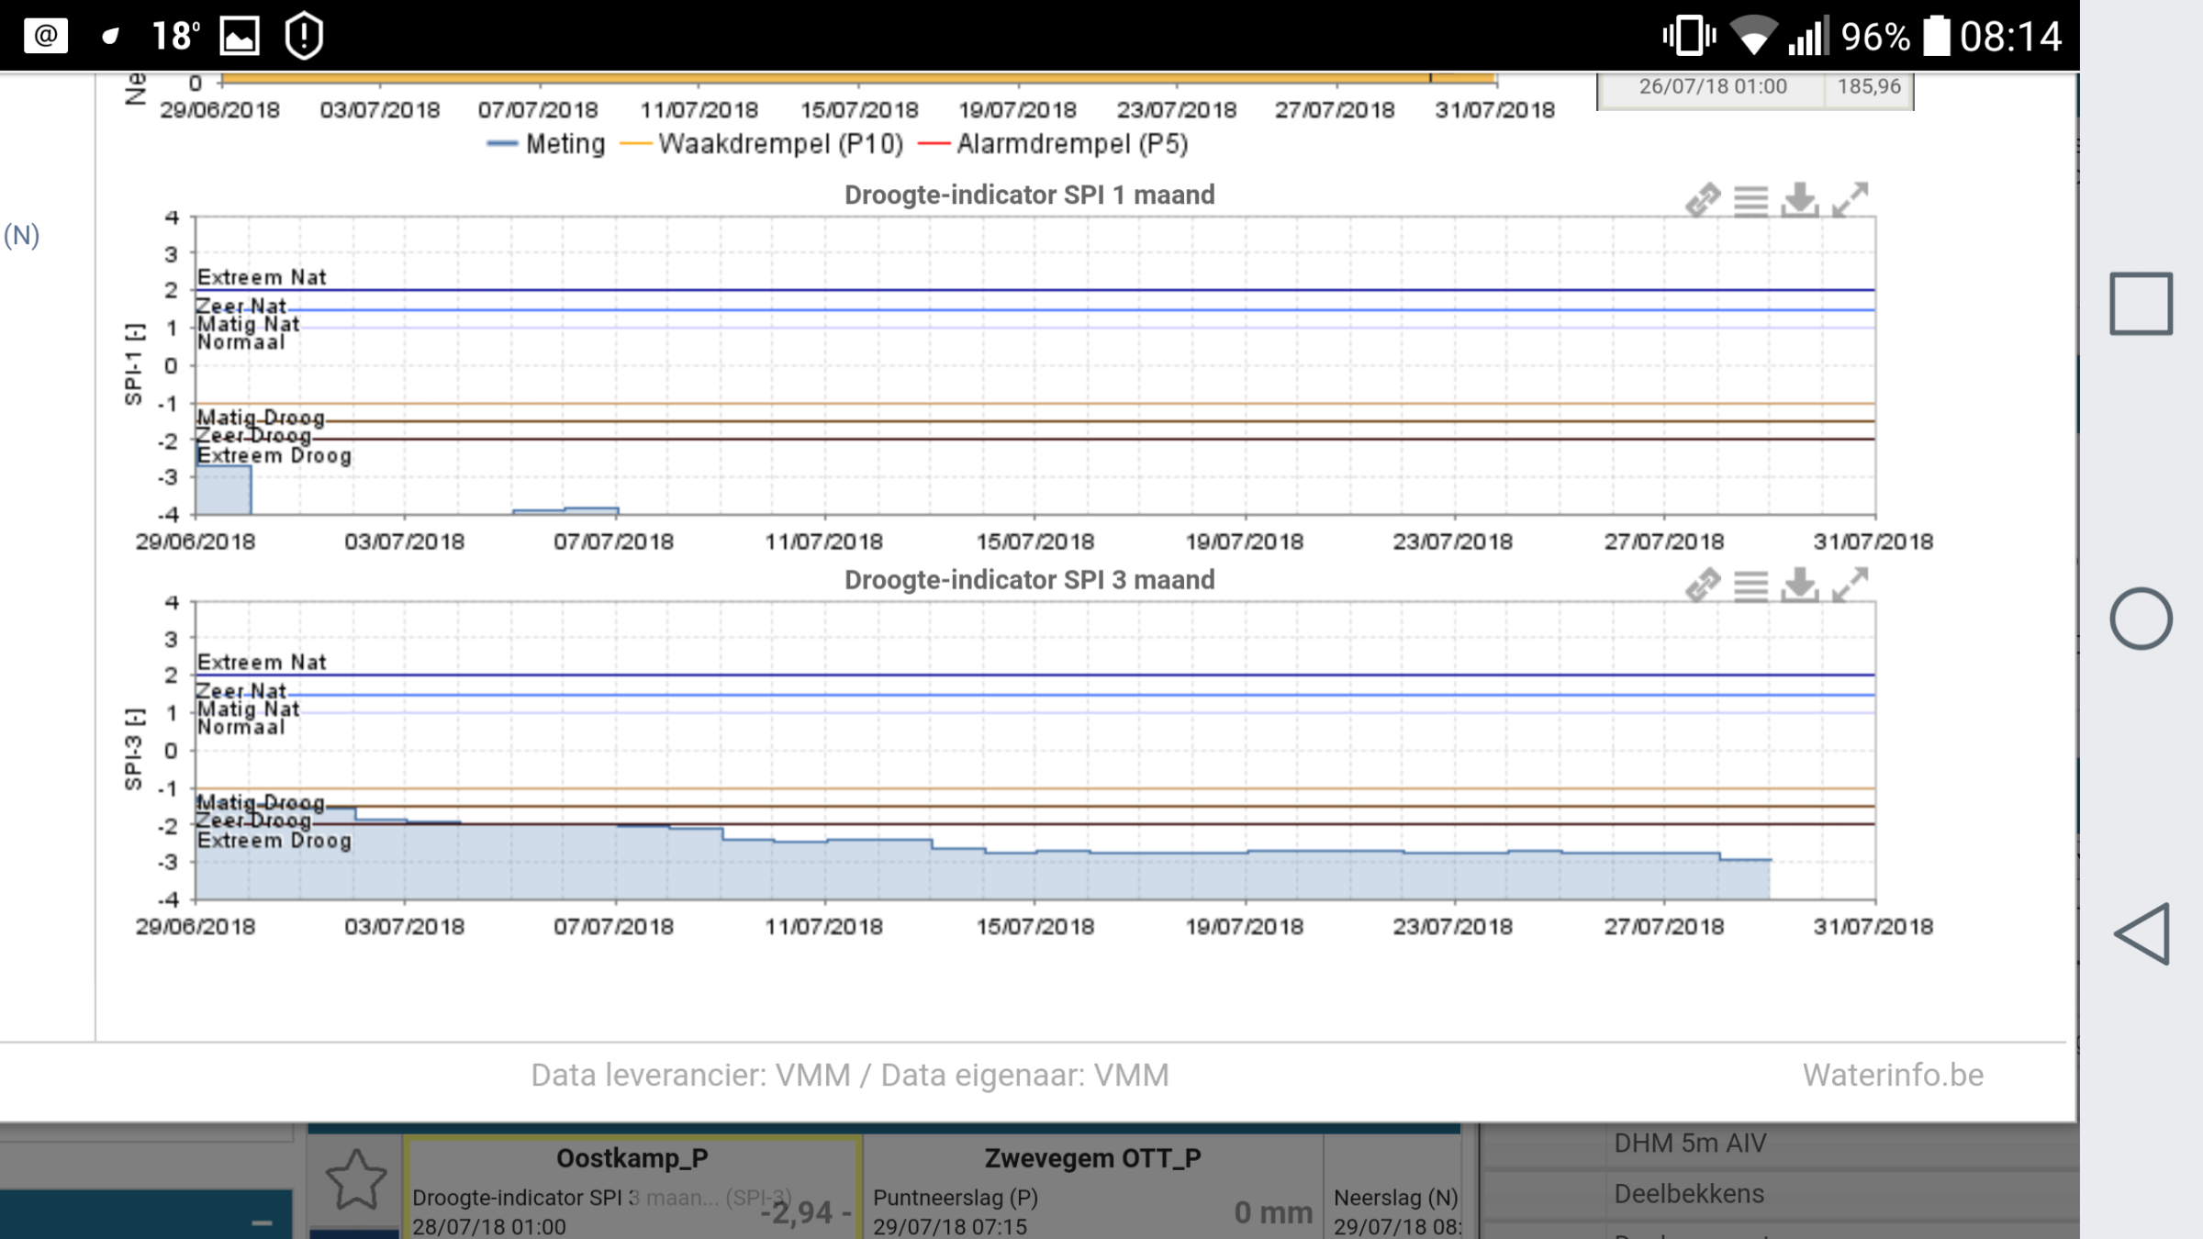
Task: Tap the shield alert icon in status bar
Action: (304, 37)
